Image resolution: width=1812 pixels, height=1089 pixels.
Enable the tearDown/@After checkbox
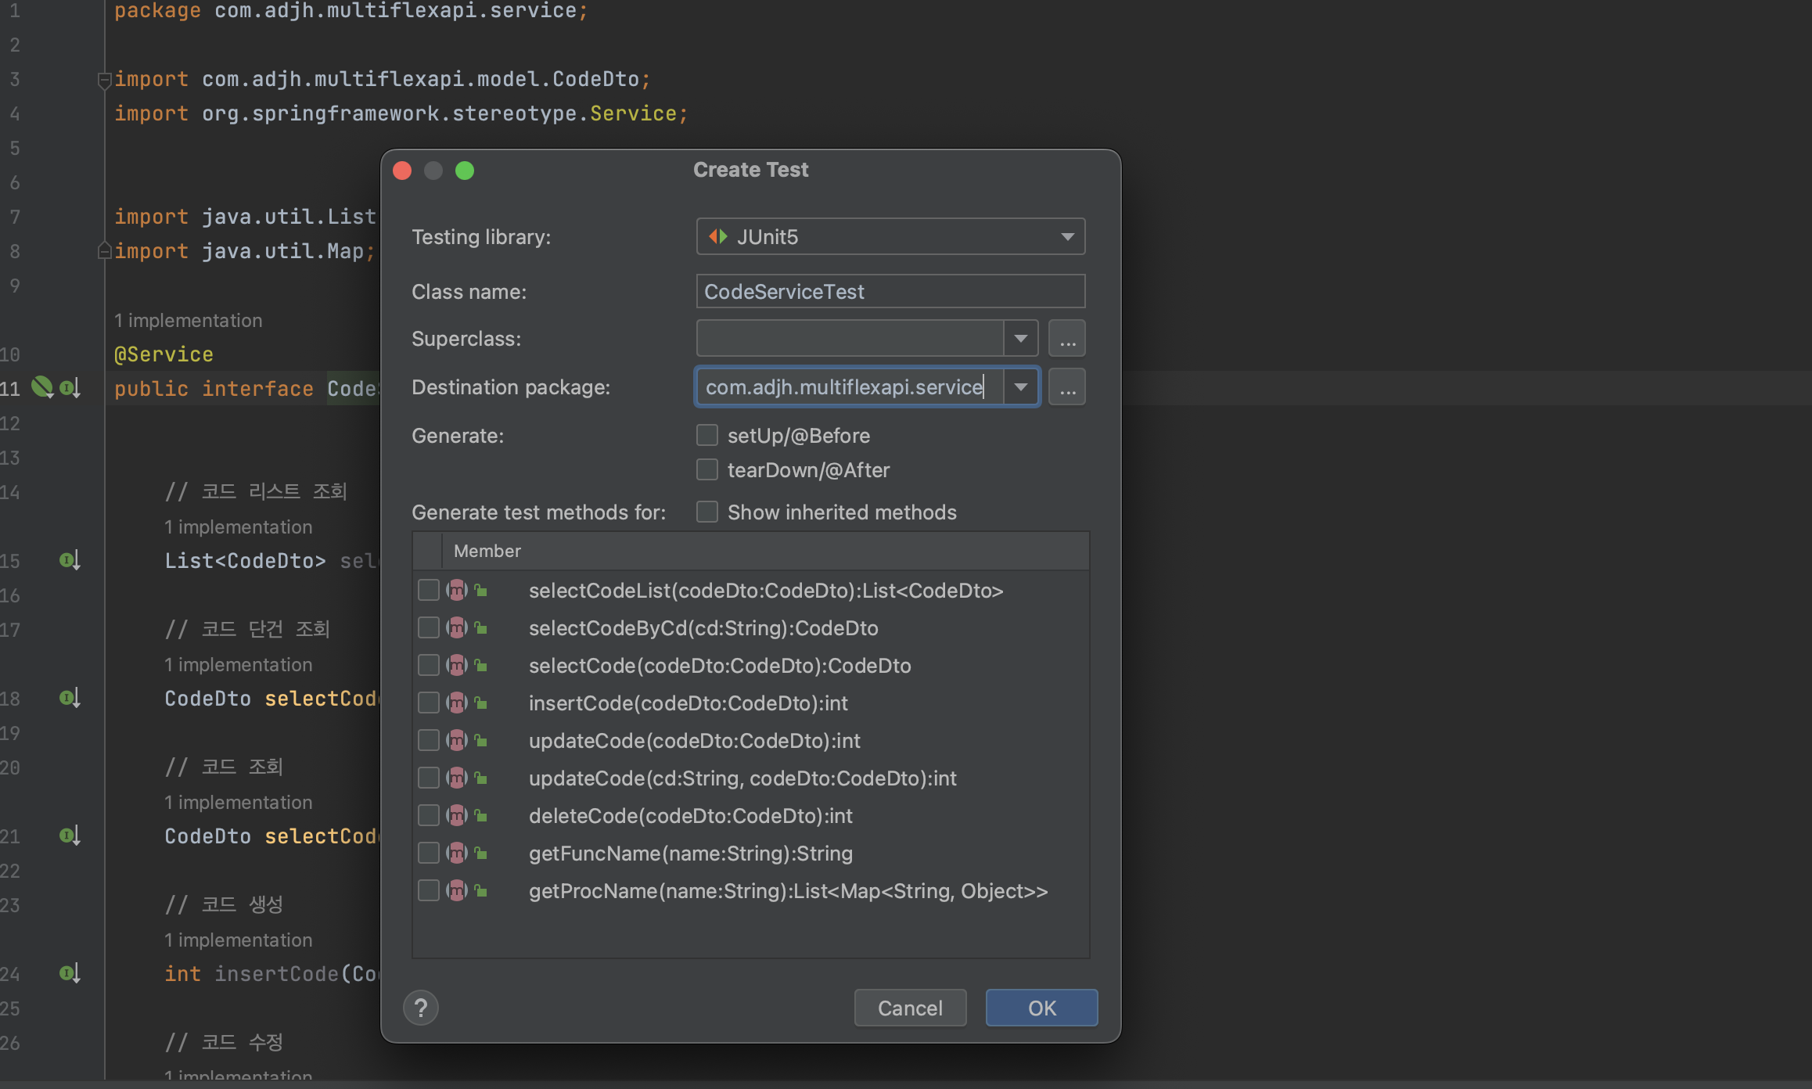click(707, 469)
